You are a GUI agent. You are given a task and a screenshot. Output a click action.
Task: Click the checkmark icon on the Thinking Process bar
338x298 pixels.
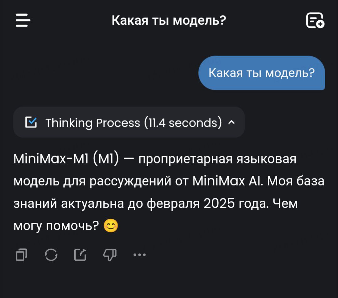[x=31, y=122]
